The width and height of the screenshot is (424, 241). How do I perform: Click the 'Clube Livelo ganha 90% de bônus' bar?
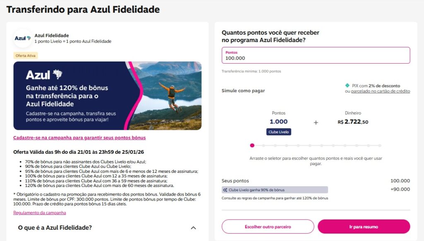(x=275, y=190)
